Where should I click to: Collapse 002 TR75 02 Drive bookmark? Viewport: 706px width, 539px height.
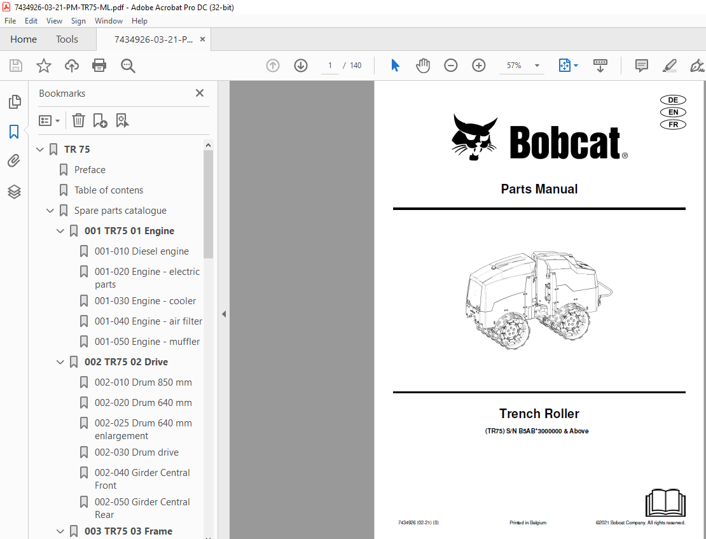[60, 362]
